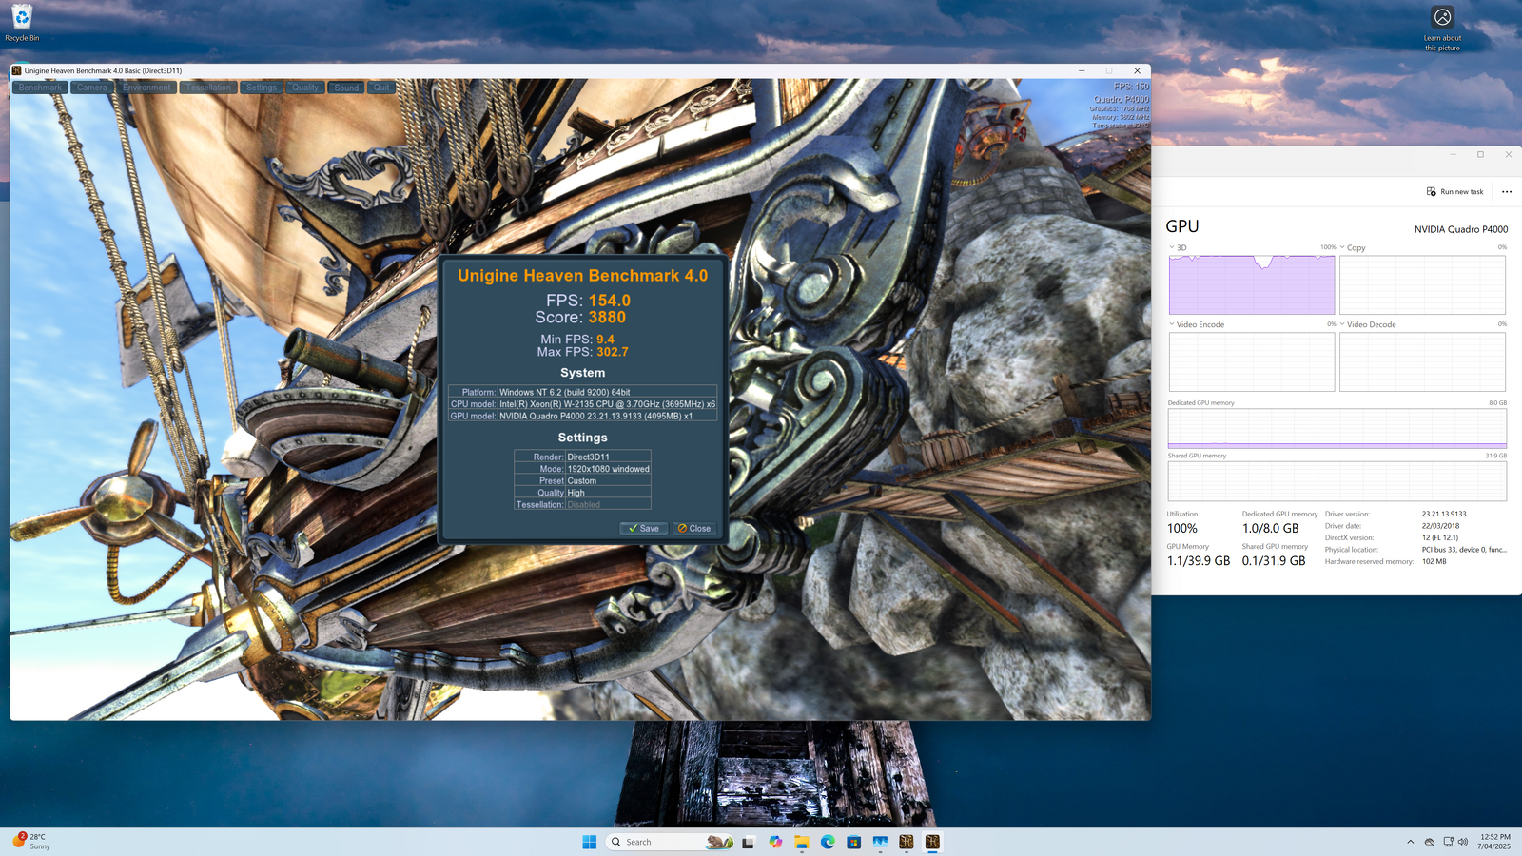Click the Quit button in Heaven

click(x=381, y=88)
